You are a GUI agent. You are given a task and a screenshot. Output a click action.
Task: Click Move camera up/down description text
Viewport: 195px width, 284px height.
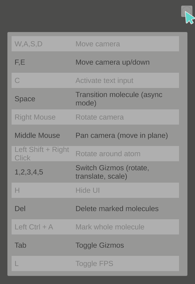(112, 62)
